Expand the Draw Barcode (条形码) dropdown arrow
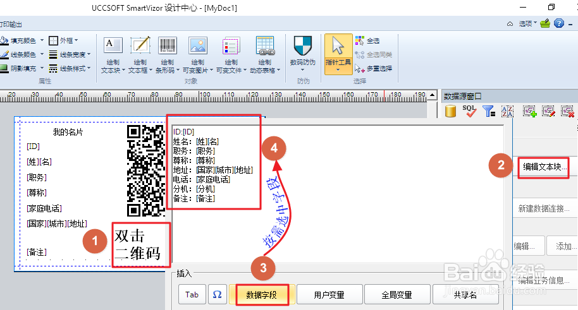 coord(178,70)
